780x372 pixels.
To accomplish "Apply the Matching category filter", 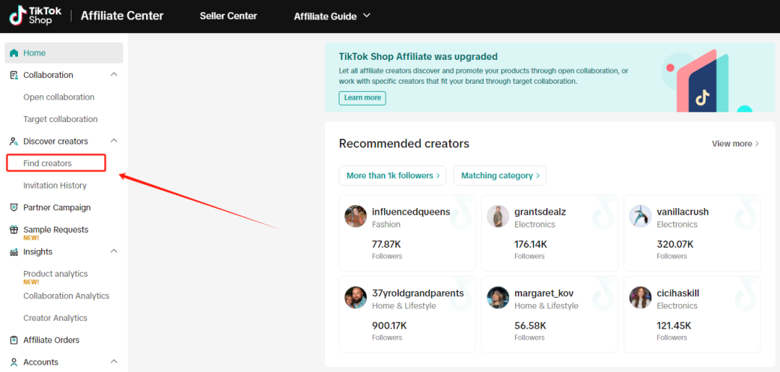I will [x=499, y=176].
